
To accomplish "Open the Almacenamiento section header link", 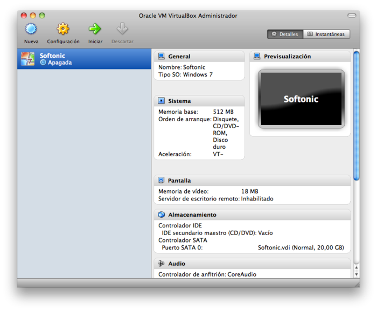I will [192, 215].
